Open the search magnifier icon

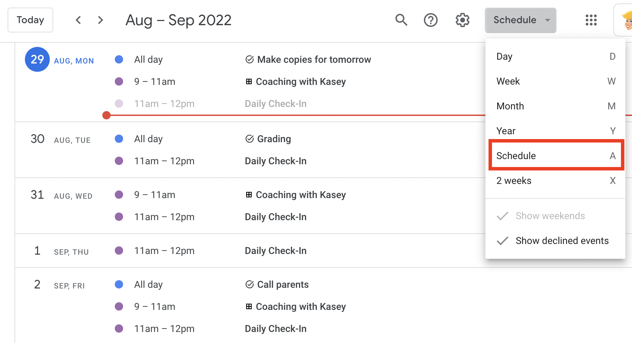(x=401, y=20)
